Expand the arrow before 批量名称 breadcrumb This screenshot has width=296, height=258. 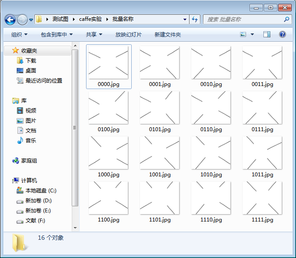click(x=107, y=19)
